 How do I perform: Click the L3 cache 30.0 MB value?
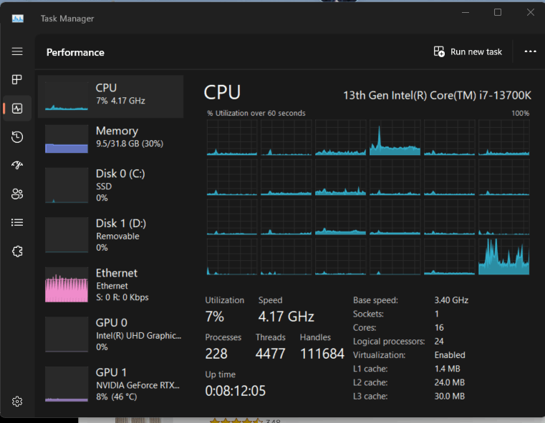point(450,397)
